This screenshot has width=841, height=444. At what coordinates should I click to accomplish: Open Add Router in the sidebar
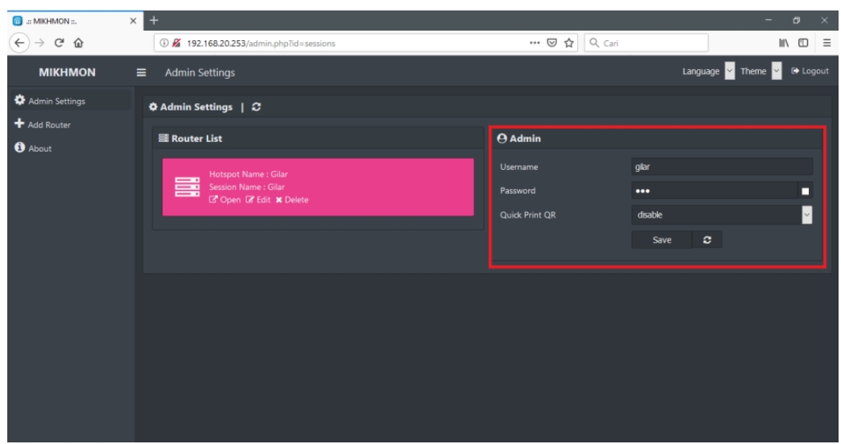point(43,124)
